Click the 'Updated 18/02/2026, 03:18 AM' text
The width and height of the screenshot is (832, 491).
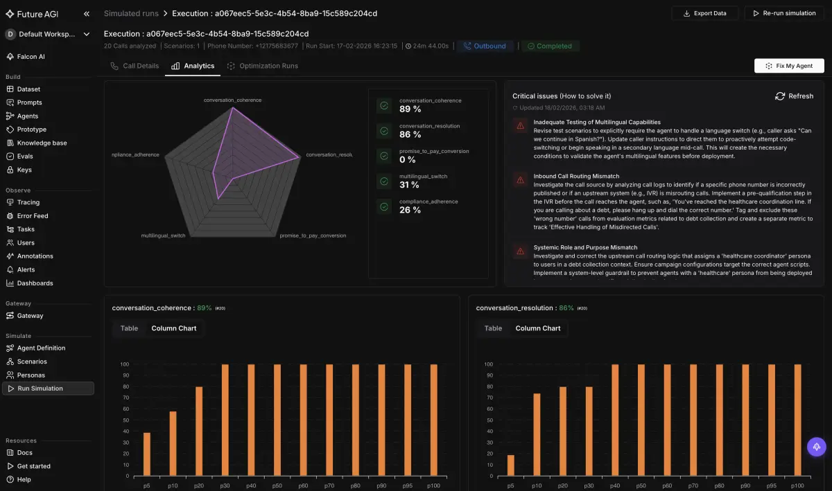tap(561, 108)
